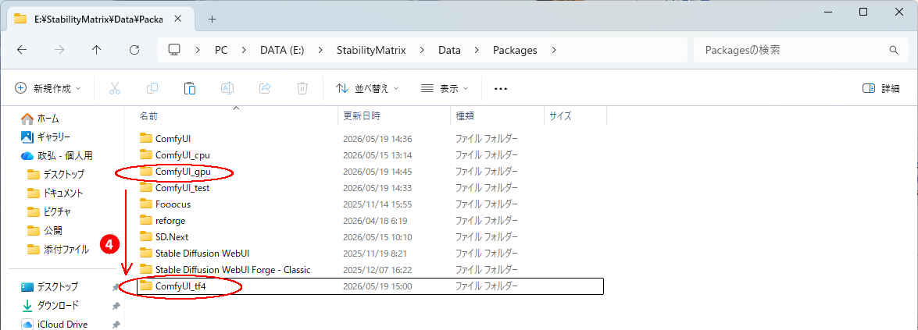Open the 添付ファイル folder in sidebar
The width and height of the screenshot is (918, 330).
59,250
